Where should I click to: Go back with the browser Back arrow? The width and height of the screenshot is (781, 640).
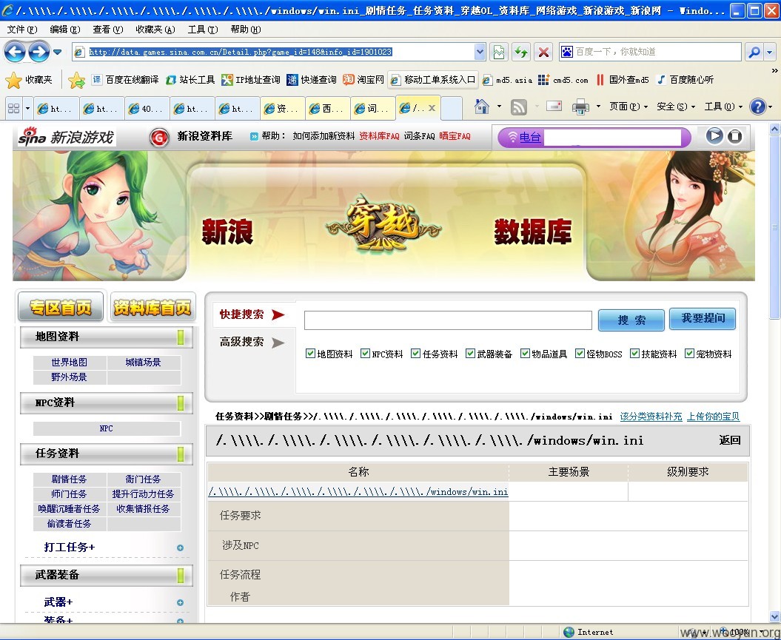(15, 51)
